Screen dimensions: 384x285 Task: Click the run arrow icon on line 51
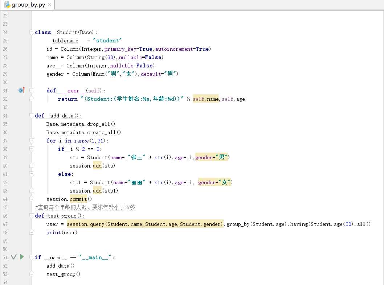tap(22, 257)
